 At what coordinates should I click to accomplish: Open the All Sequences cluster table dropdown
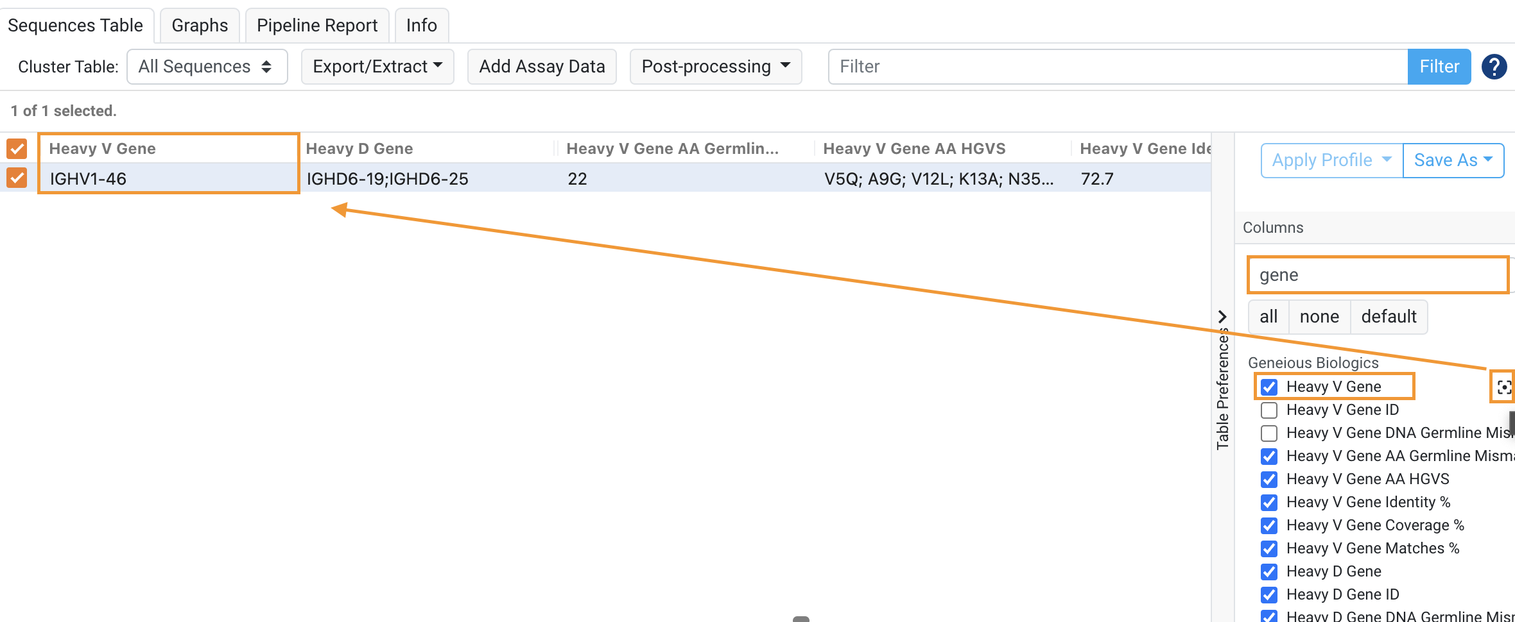(x=207, y=66)
